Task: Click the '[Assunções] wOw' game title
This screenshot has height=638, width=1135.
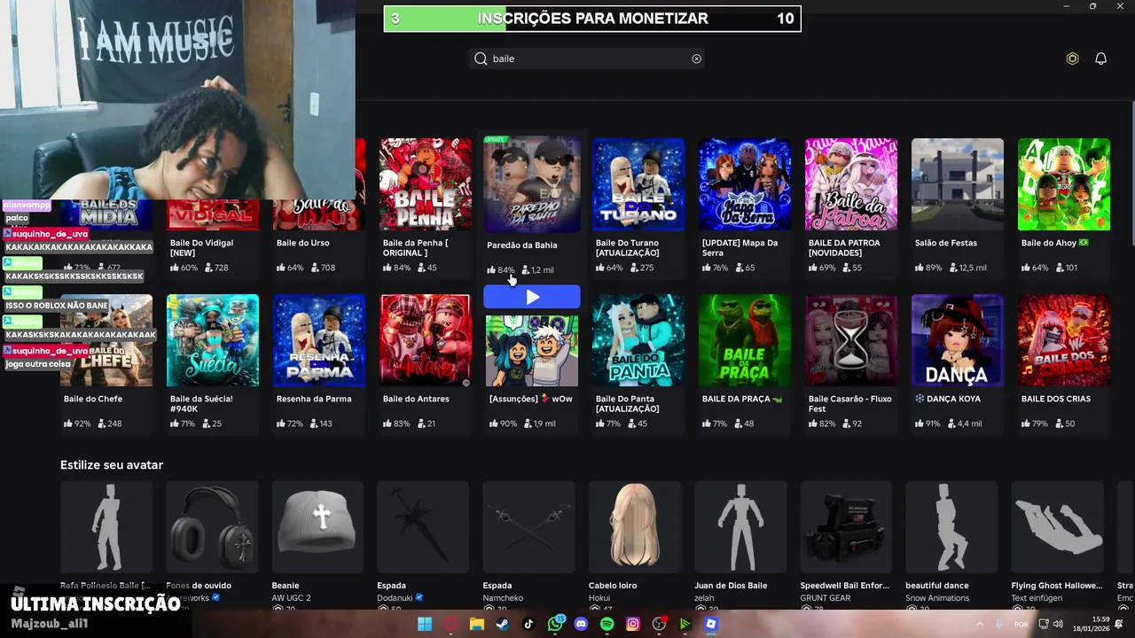Action: pos(531,399)
